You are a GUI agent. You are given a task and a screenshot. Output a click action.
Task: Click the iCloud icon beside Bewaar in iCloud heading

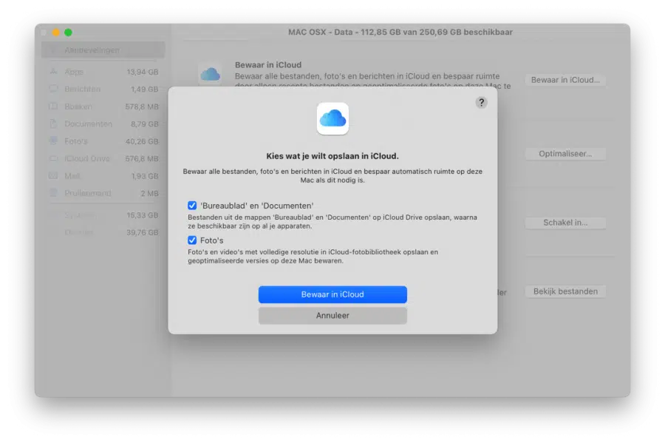click(x=210, y=74)
